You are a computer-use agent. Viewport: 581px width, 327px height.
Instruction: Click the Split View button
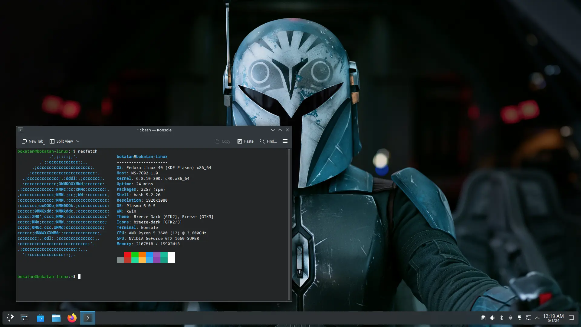click(x=61, y=141)
